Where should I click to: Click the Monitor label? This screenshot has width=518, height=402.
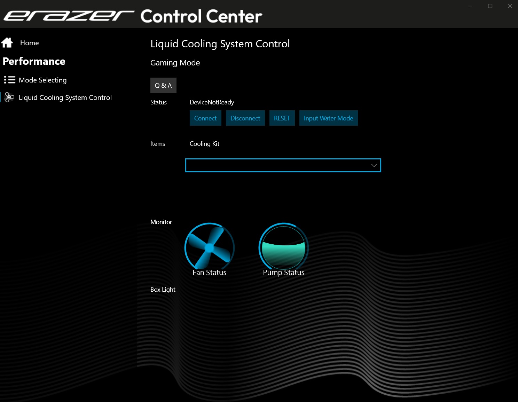pos(161,222)
